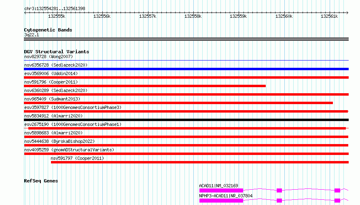Viewport: 360px width, 205px height.
Task: Open variant esv3597827 (1000GenomesConsortiumPhase3) label
Action: tap(73, 107)
